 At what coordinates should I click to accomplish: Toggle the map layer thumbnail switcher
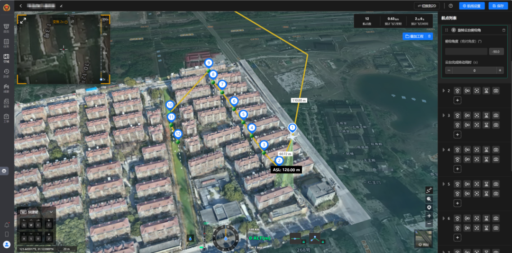click(423, 239)
